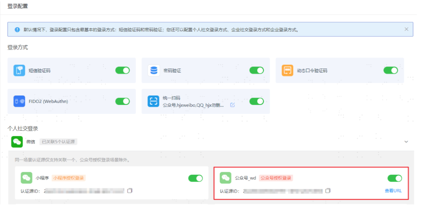Click the dynamic token verification icon
Image resolution: width=422 pixels, height=209 pixels.
tap(287, 71)
